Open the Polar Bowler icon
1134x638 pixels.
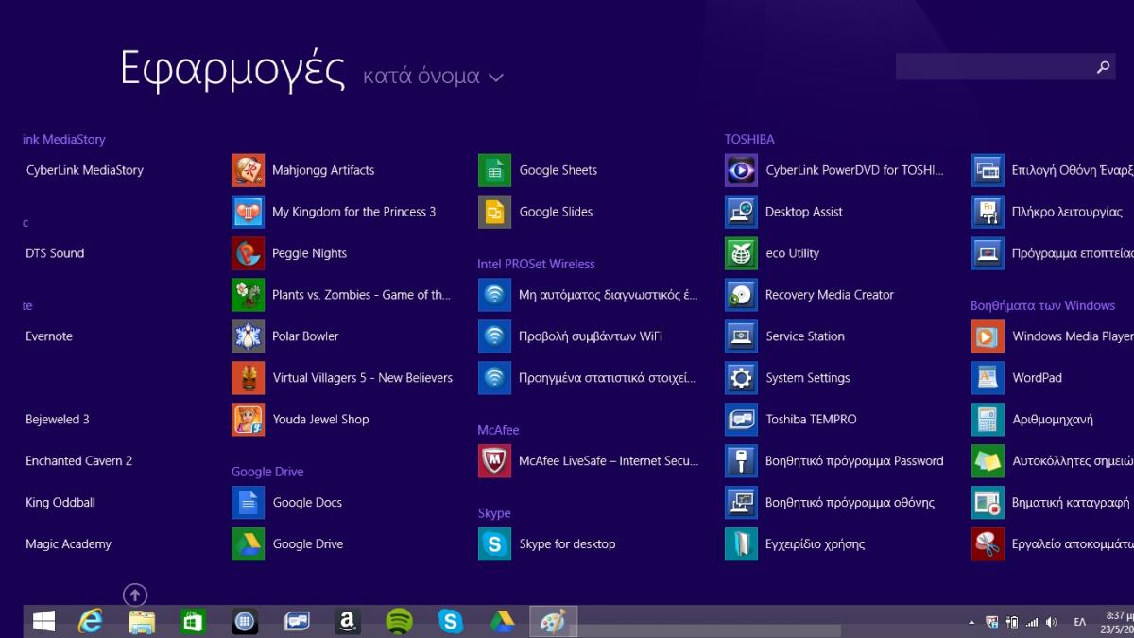[248, 336]
